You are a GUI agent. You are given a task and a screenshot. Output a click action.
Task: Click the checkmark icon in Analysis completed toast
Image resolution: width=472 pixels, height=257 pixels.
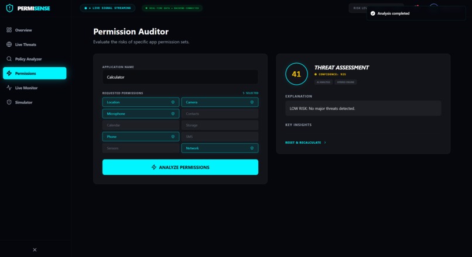[x=372, y=13]
